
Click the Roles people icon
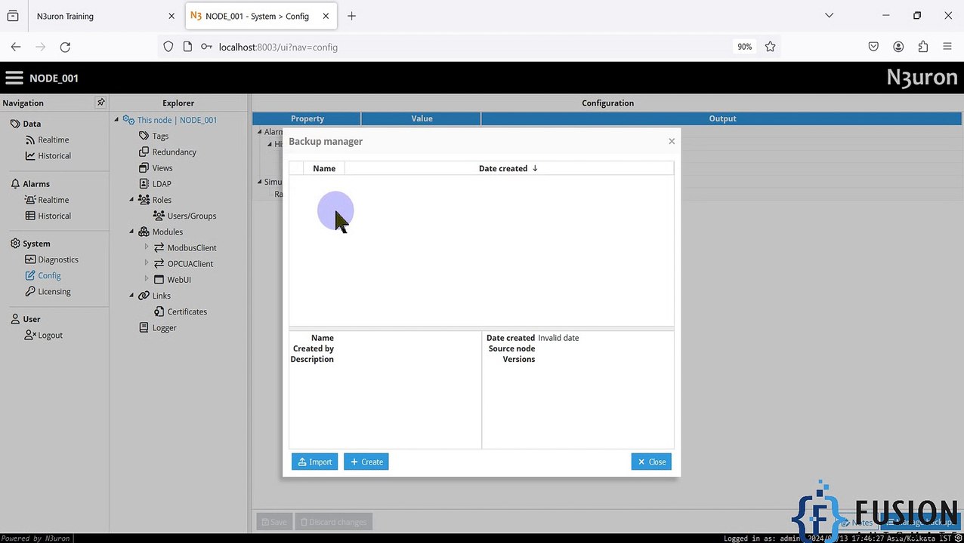tap(144, 200)
